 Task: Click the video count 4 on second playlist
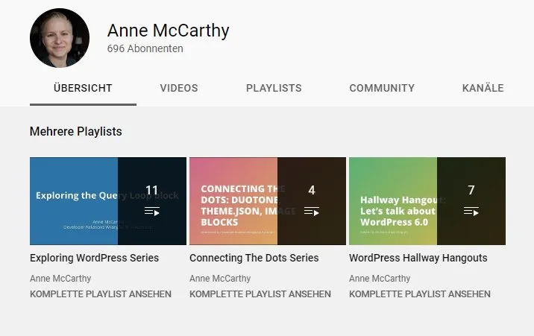[x=312, y=190]
